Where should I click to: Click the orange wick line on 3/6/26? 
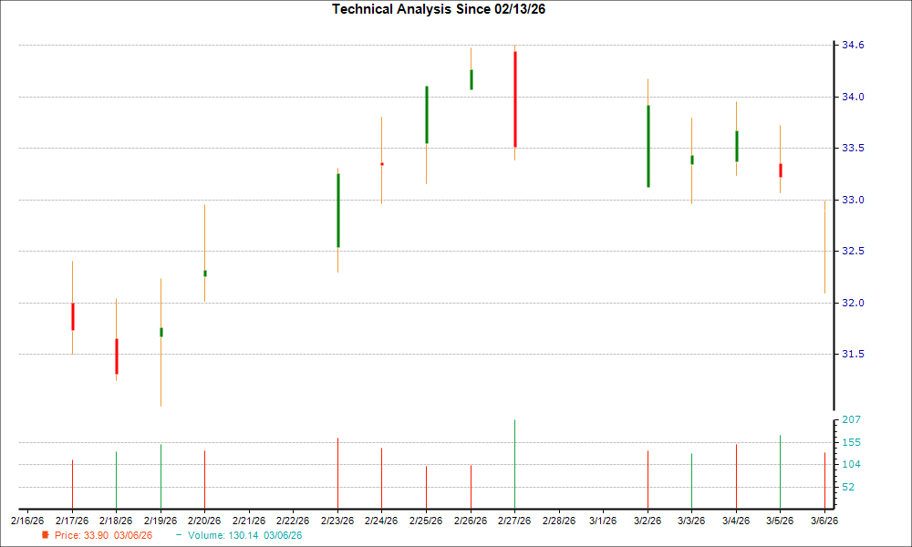tap(824, 246)
